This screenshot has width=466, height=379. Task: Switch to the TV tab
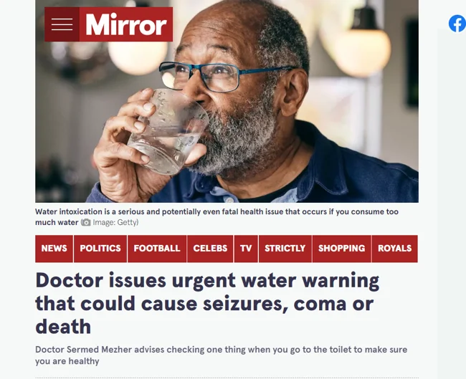pyautogui.click(x=246, y=249)
